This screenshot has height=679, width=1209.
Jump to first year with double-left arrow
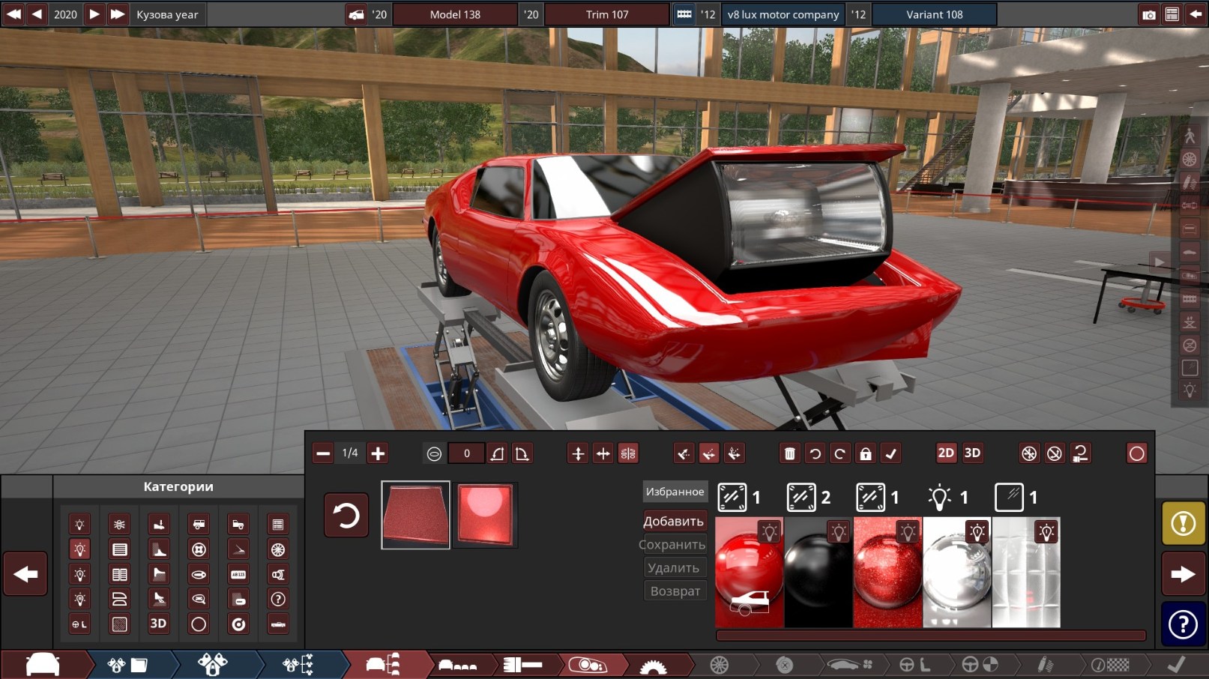[13, 14]
